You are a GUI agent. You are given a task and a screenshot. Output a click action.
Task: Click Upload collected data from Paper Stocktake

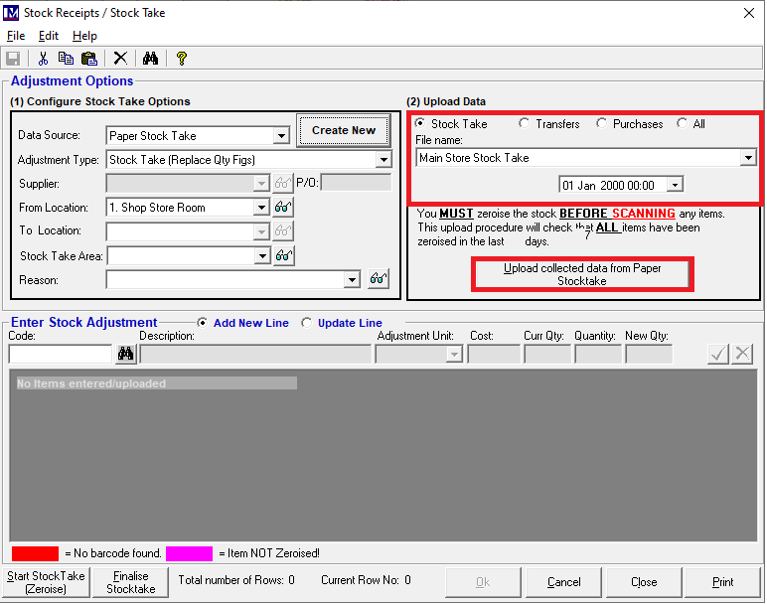click(582, 274)
